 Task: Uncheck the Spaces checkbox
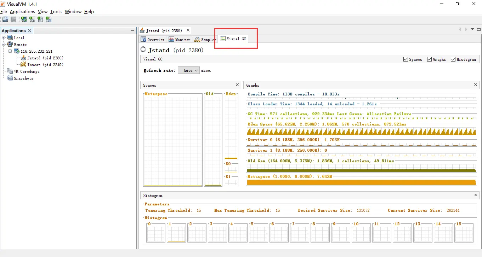click(406, 59)
